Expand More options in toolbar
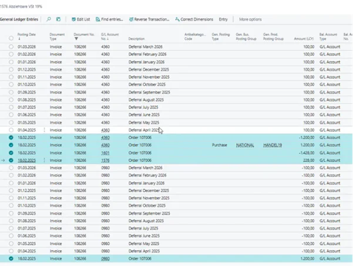Screen dimensions: 353x266 click(250, 19)
